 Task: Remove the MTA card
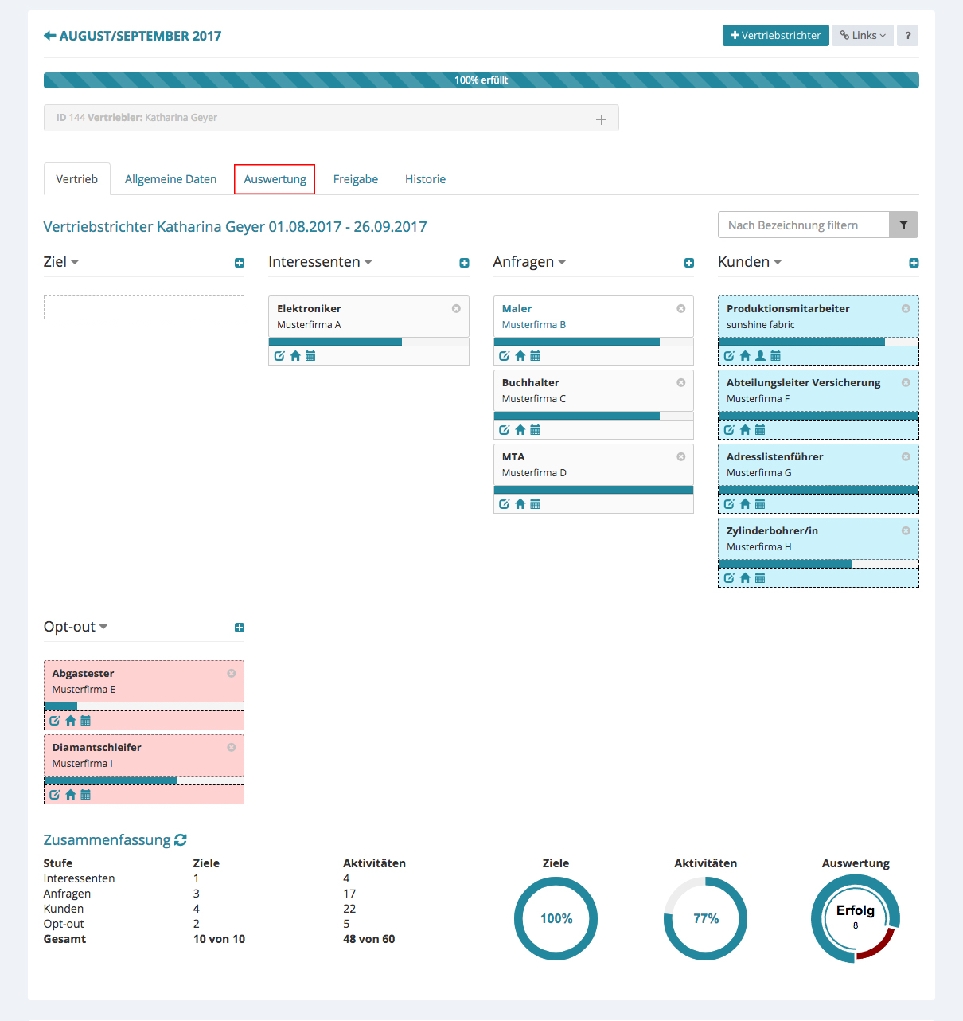[x=680, y=457]
